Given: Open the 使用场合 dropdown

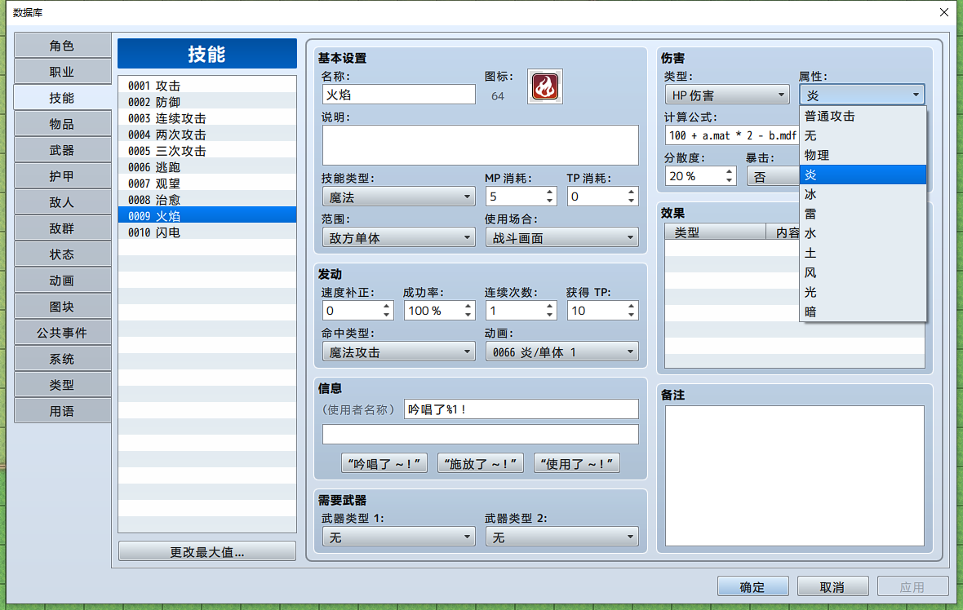Looking at the screenshot, I should point(562,237).
